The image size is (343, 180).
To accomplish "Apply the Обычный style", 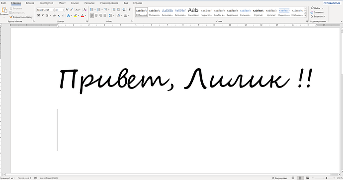I will point(141,12).
